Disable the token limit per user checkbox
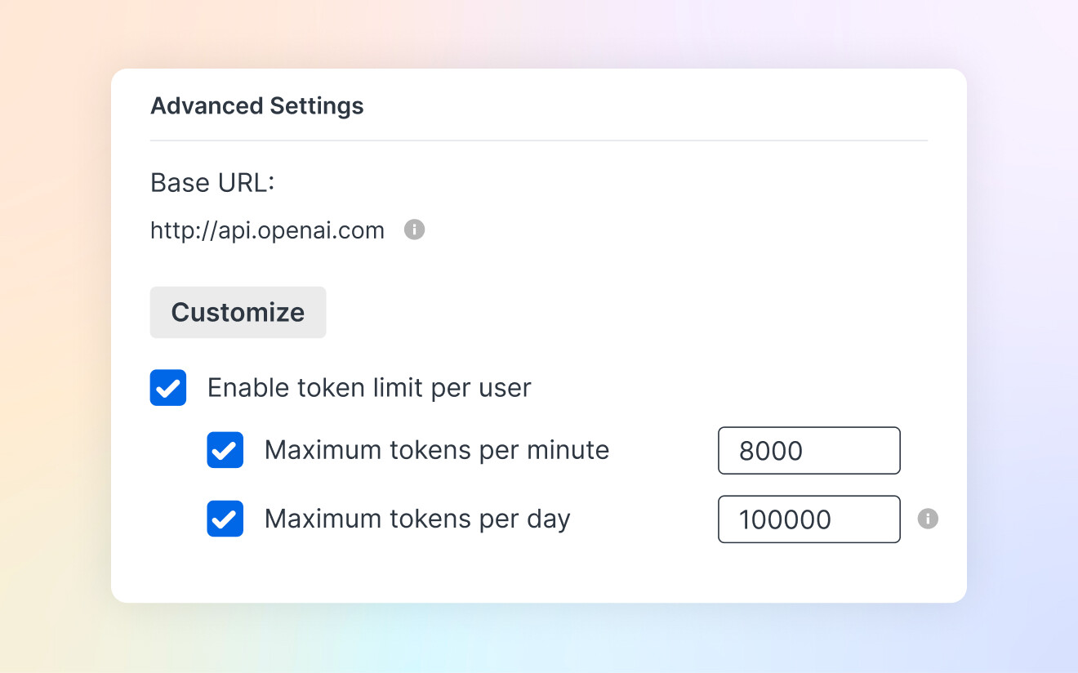This screenshot has width=1078, height=673. tap(168, 388)
